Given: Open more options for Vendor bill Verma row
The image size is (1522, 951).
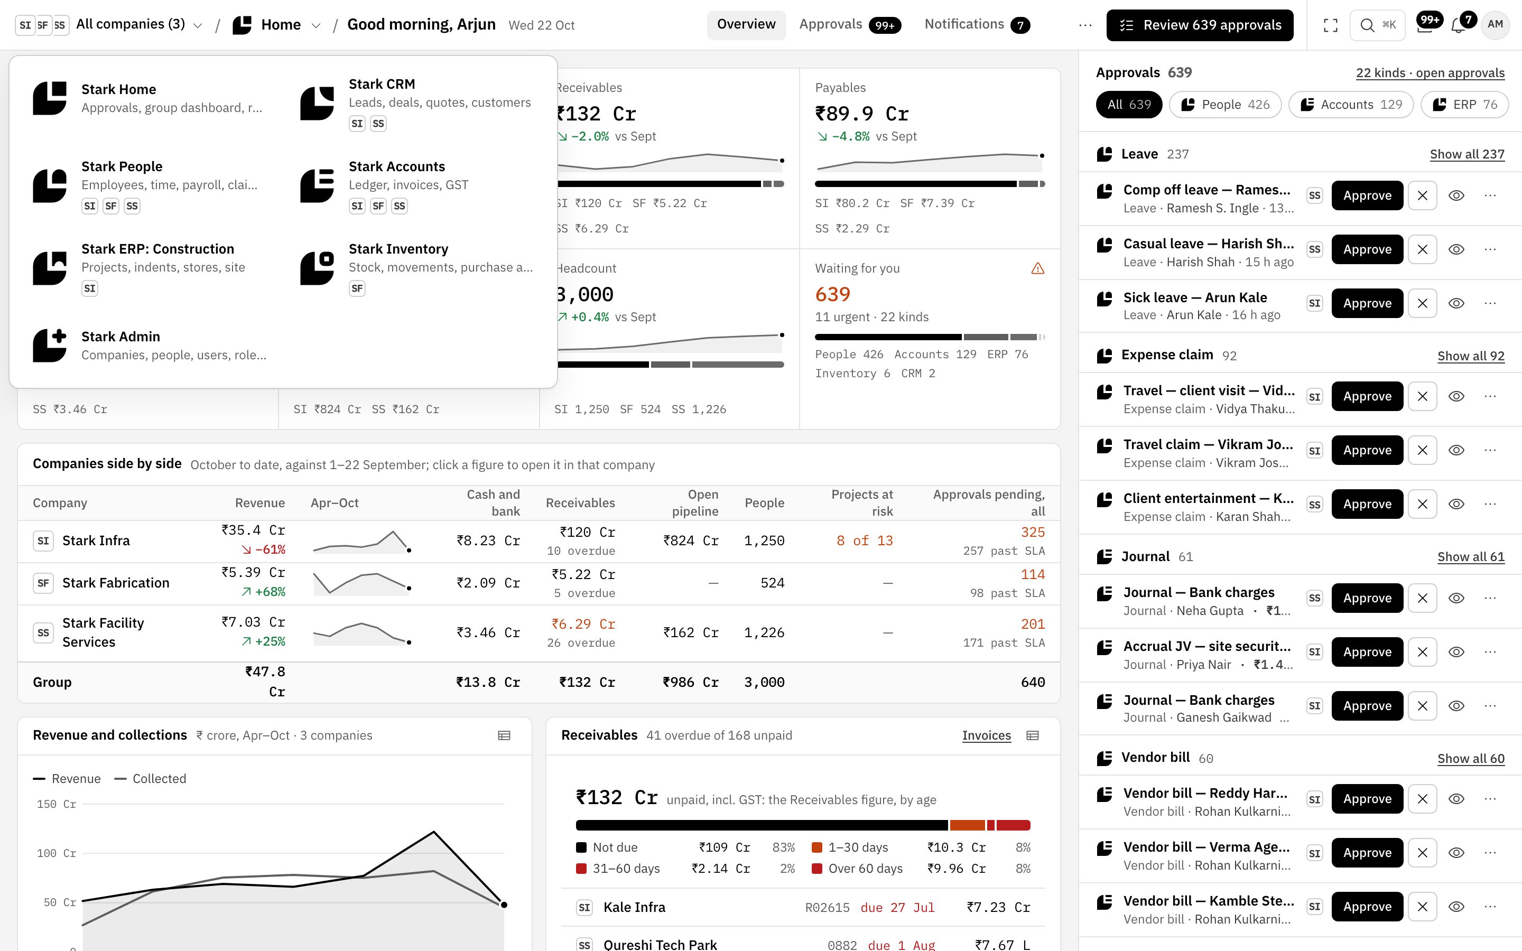Looking at the screenshot, I should click(x=1490, y=853).
